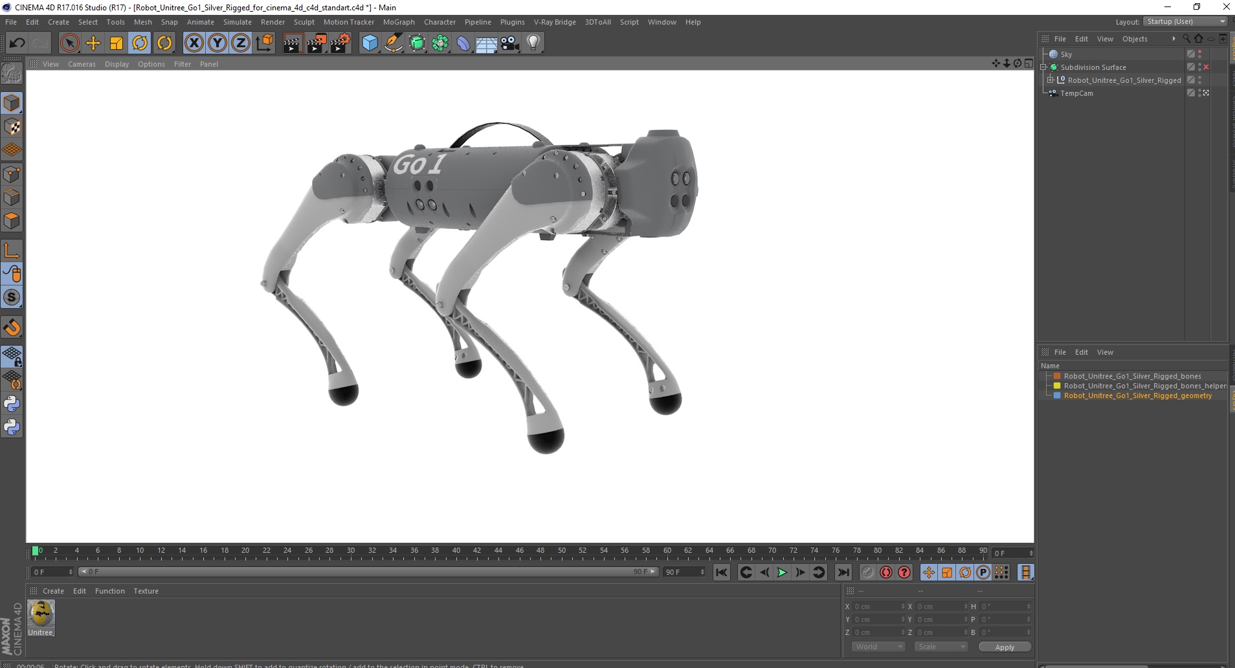Toggle TempCam active camera target icon
Image resolution: width=1235 pixels, height=668 pixels.
[x=1207, y=93]
